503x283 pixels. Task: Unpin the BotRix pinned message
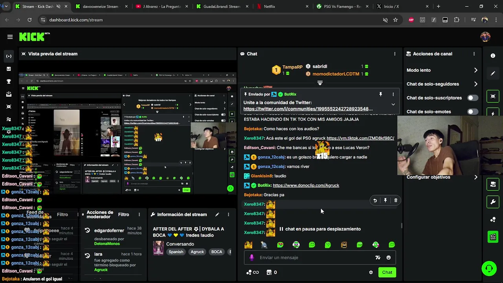pyautogui.click(x=380, y=94)
